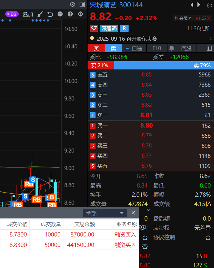Open the gear settings next to the plus icon
214x268 pixels.
click(x=80, y=14)
